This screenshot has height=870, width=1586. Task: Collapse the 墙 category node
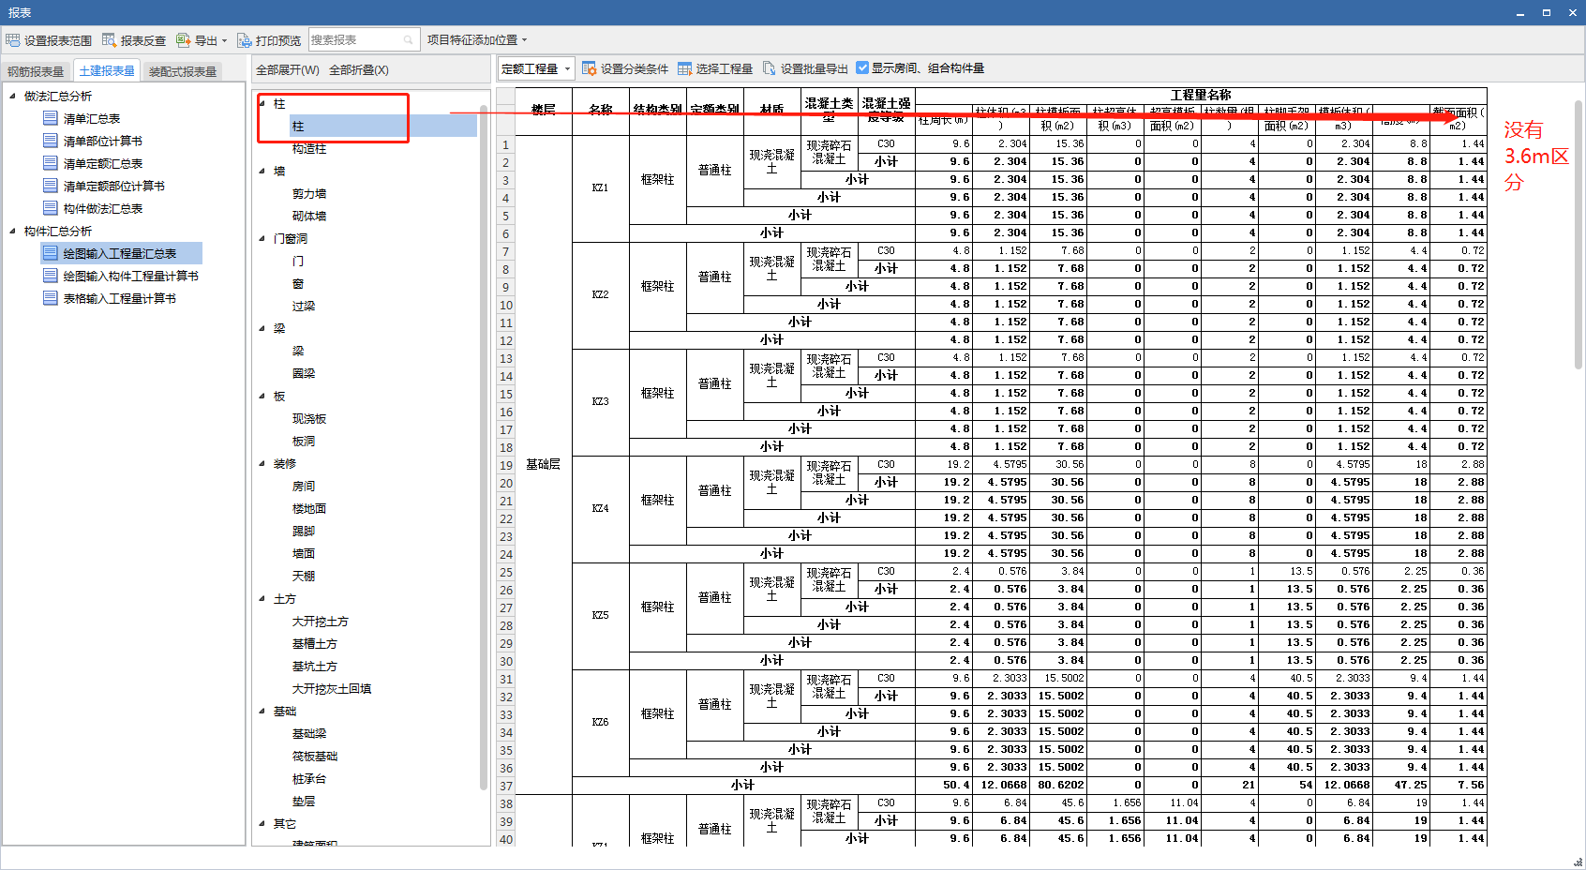coord(262,171)
